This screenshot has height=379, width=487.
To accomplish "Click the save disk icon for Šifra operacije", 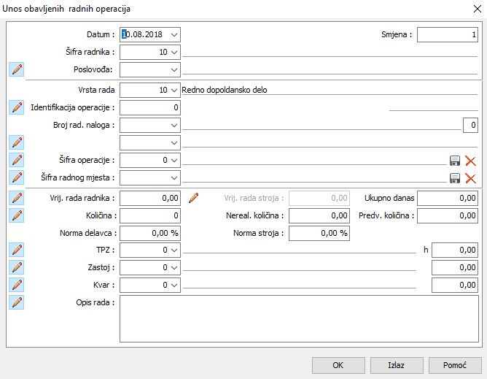I will [455, 160].
